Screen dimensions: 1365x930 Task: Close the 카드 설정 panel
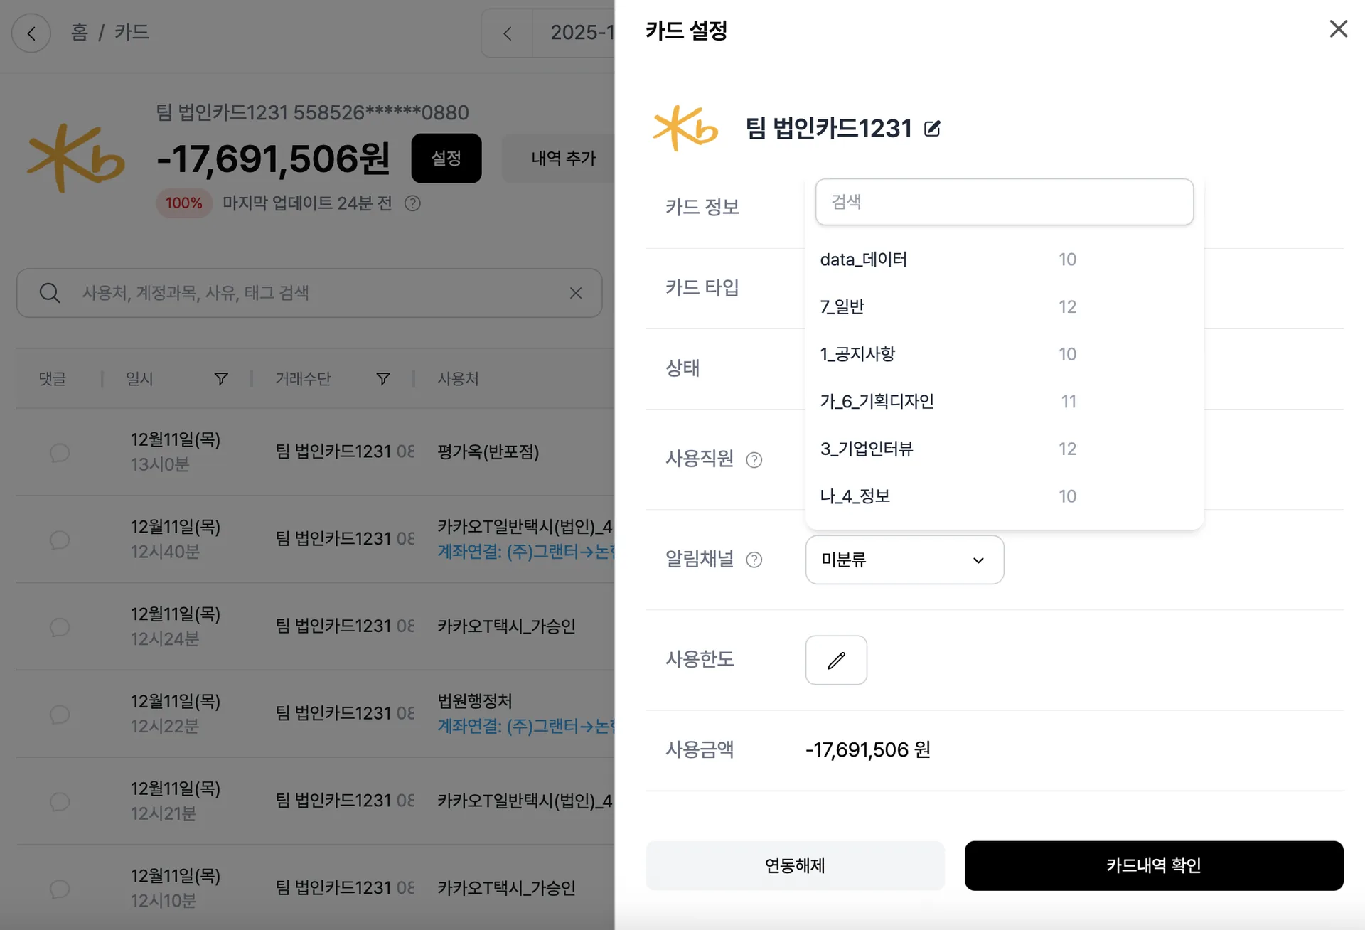point(1339,29)
